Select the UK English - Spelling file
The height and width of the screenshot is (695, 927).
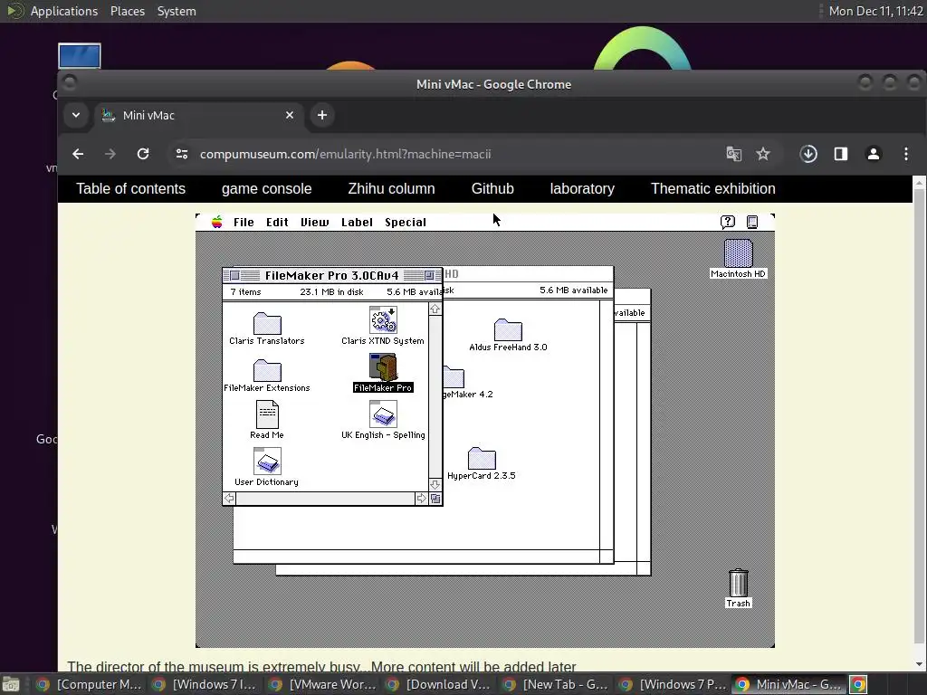[383, 414]
